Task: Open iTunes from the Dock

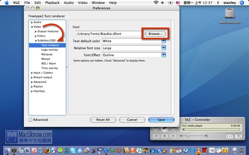Action: 139,150
